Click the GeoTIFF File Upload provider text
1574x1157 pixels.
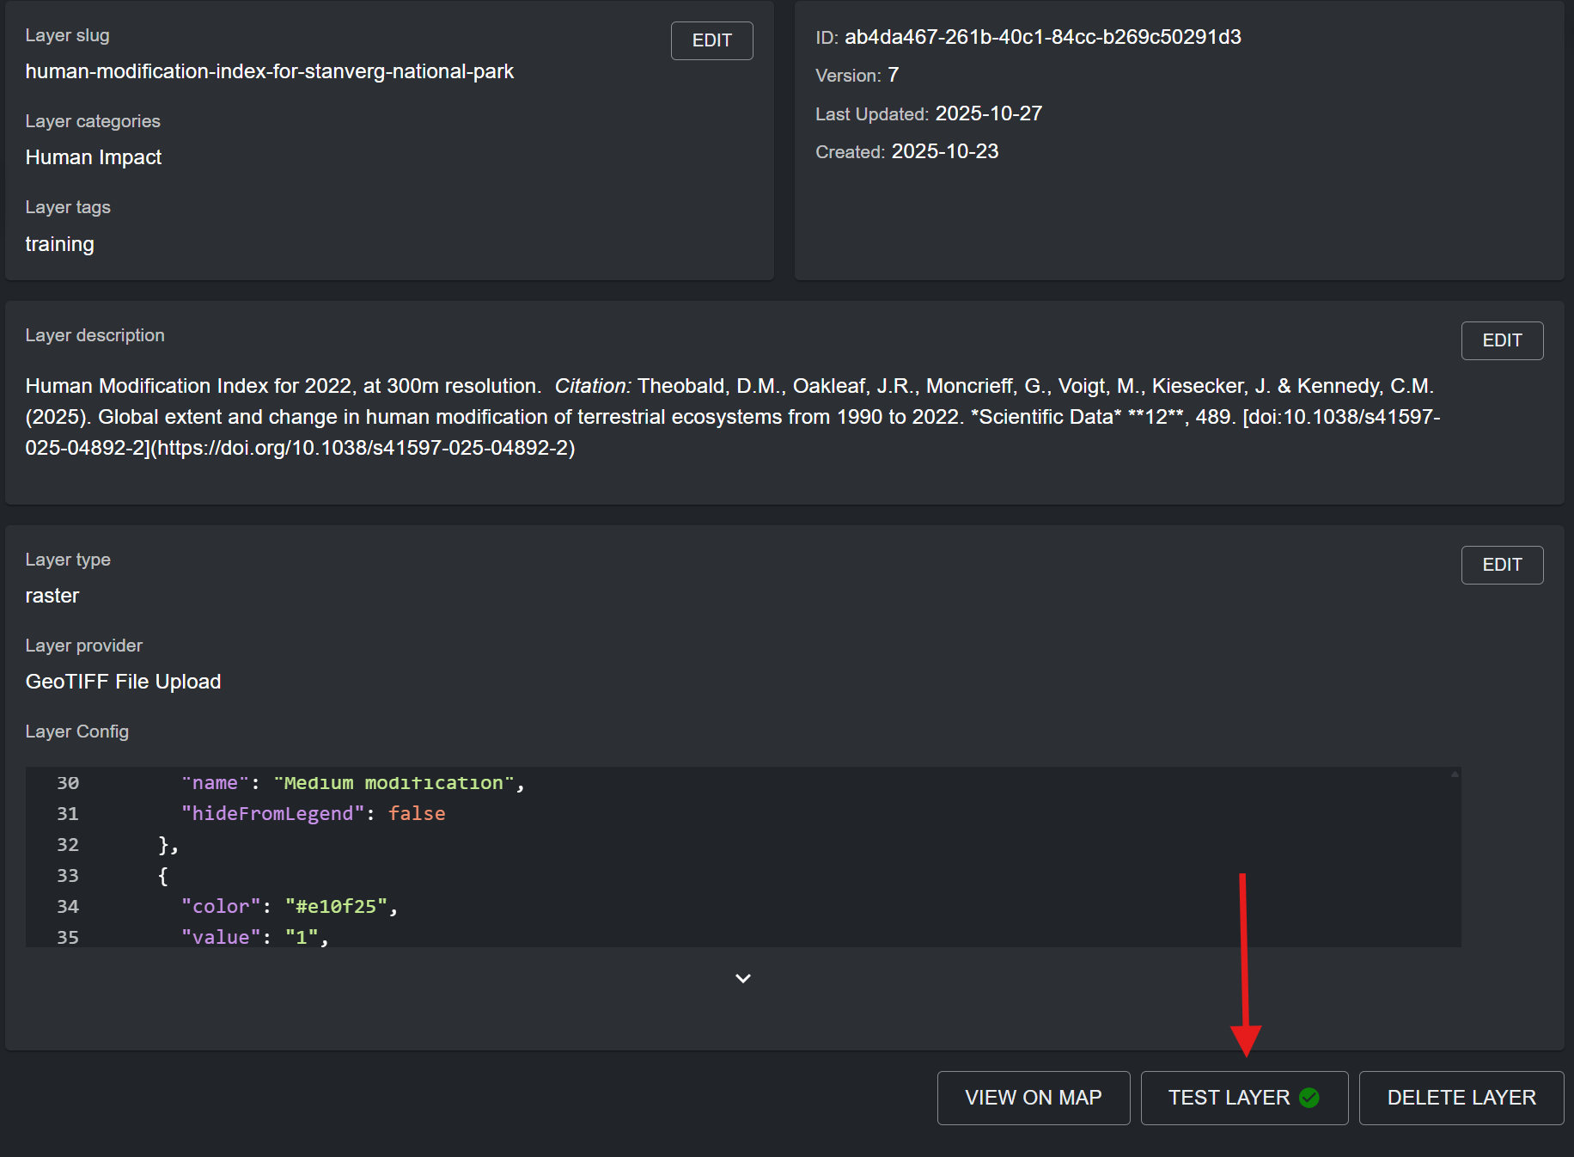point(123,682)
